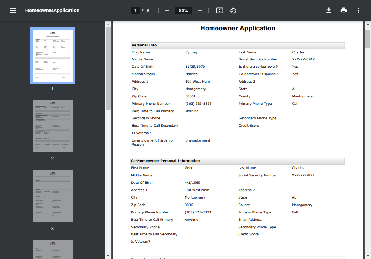Download the HomeownerApplication PDF
The height and width of the screenshot is (259, 371).
(x=329, y=10)
